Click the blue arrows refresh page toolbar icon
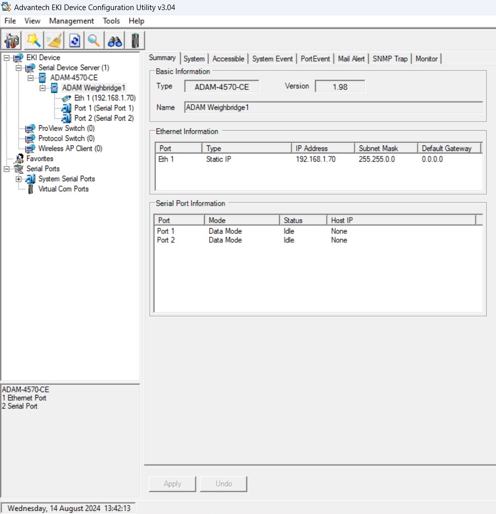The height and width of the screenshot is (514, 496). click(x=74, y=41)
